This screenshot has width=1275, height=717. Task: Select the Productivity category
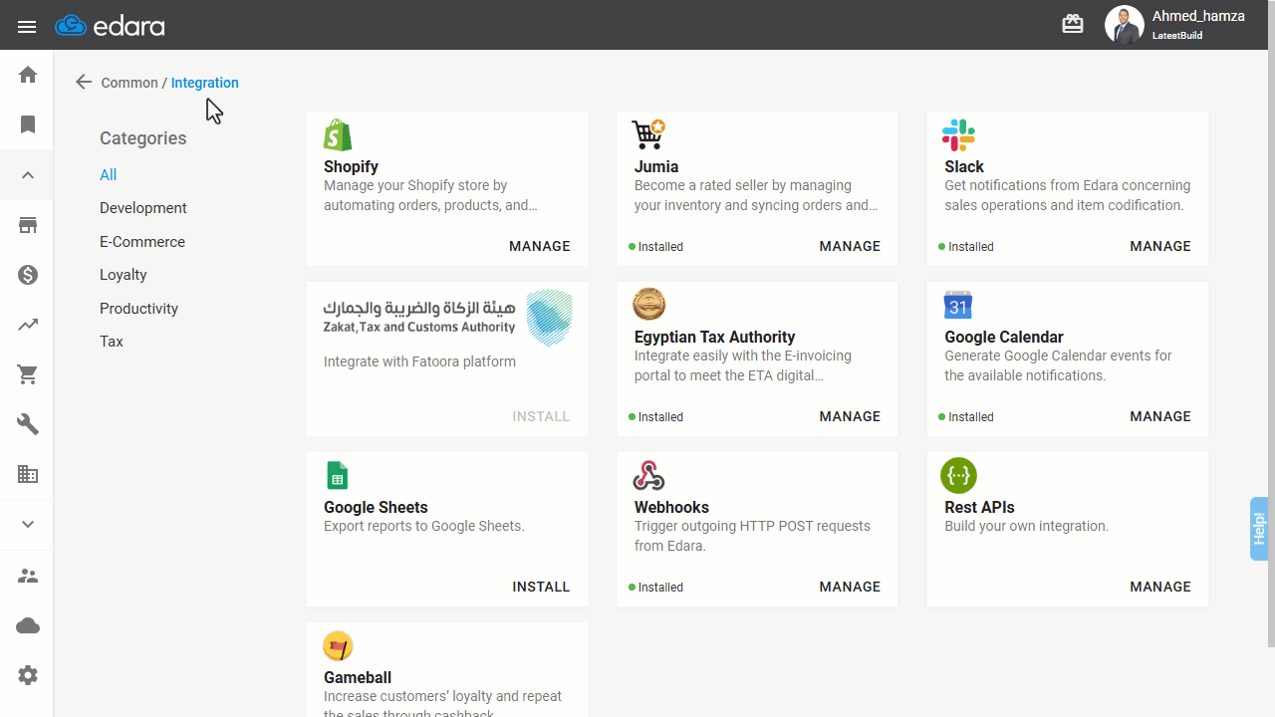[138, 309]
